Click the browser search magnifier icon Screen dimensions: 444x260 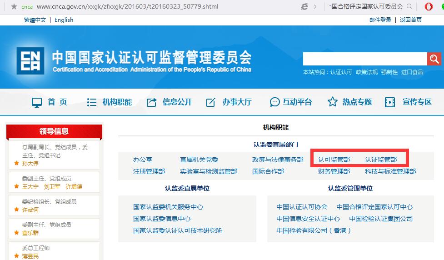[x=409, y=6]
